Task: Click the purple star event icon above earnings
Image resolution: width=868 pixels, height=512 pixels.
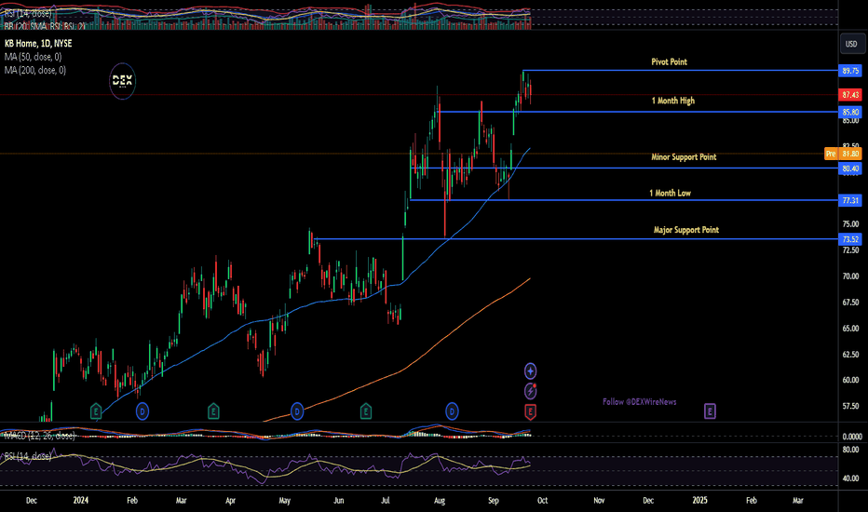Action: (x=530, y=371)
